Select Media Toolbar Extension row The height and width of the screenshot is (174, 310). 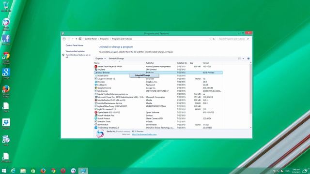[x=158, y=94]
